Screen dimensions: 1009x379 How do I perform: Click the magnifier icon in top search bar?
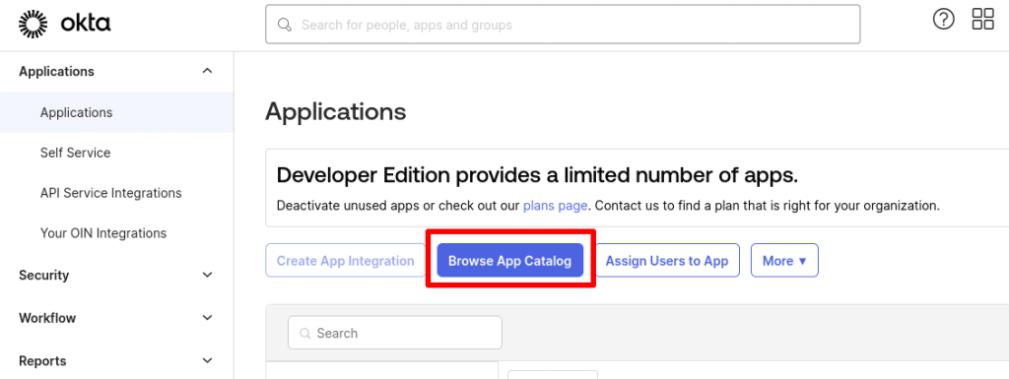pyautogui.click(x=285, y=25)
